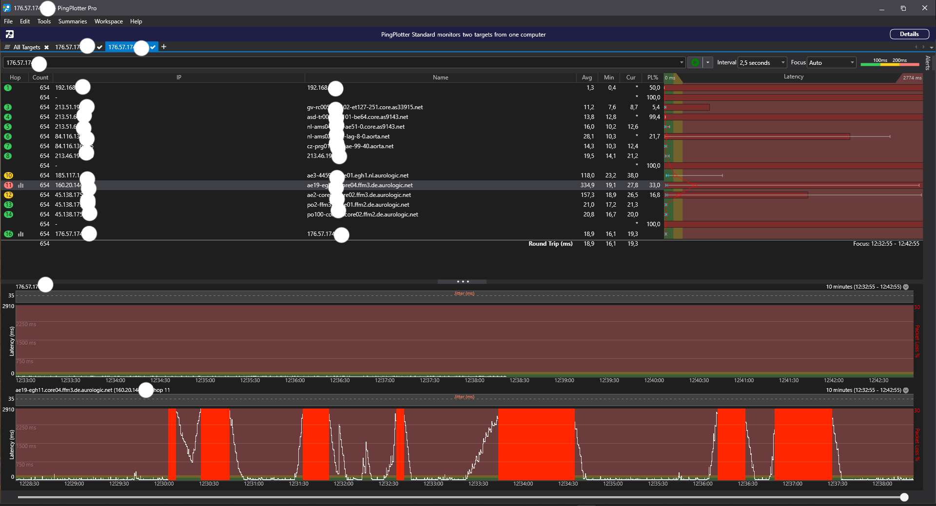Click the PingPlotter logo icon in banner
Viewport: 936px width, 506px height.
pos(10,34)
